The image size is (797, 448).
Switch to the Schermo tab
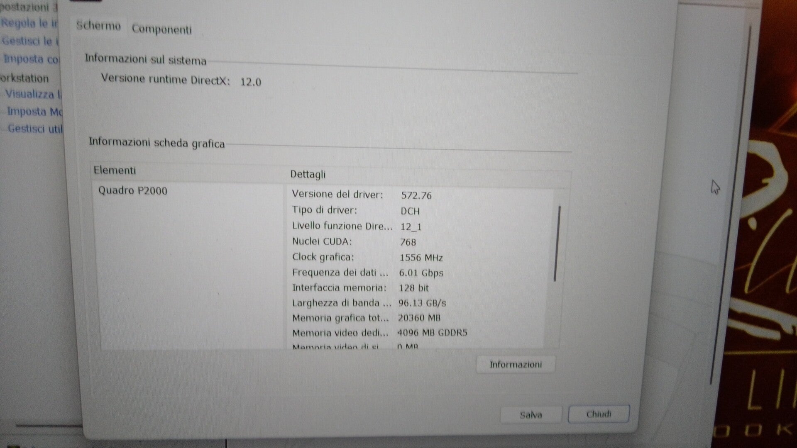98,26
